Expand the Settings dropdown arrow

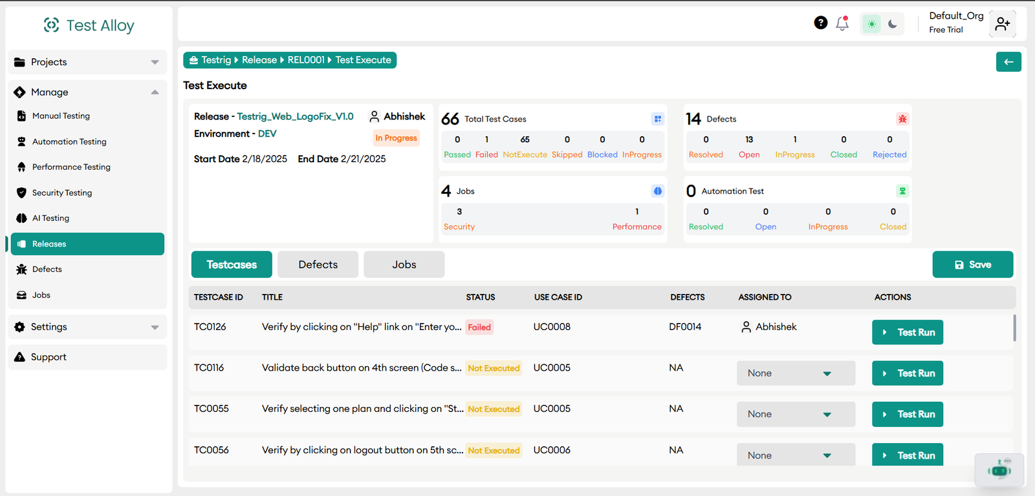click(155, 327)
